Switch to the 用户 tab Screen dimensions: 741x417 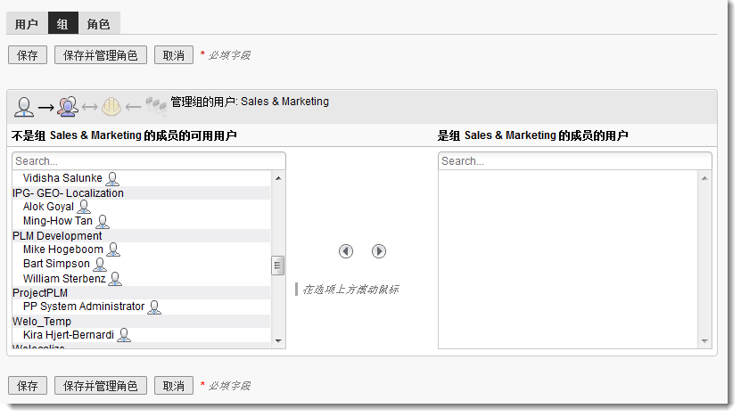click(27, 24)
